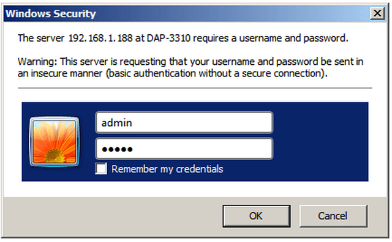Place cursor on the password dots
The width and height of the screenshot is (392, 242).
(x=117, y=150)
